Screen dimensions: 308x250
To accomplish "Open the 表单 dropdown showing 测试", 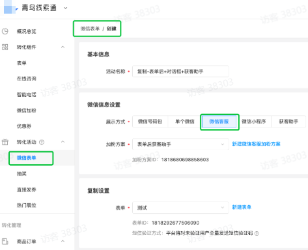I will (180, 208).
